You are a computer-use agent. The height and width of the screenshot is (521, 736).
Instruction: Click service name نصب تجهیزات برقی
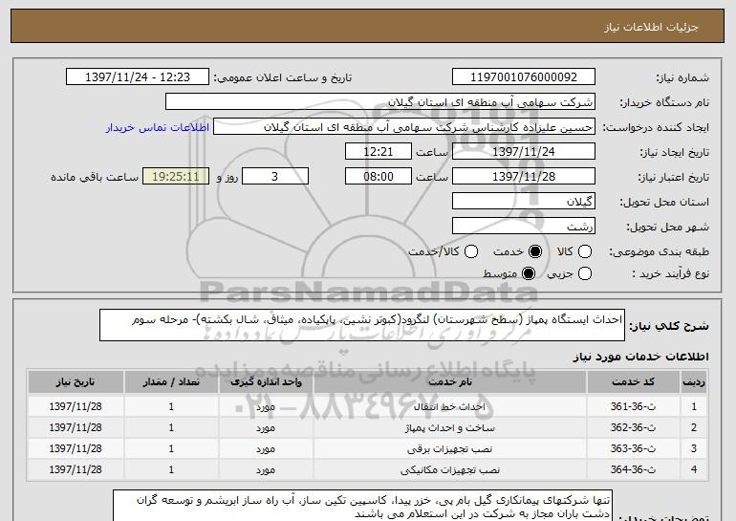pos(449,448)
